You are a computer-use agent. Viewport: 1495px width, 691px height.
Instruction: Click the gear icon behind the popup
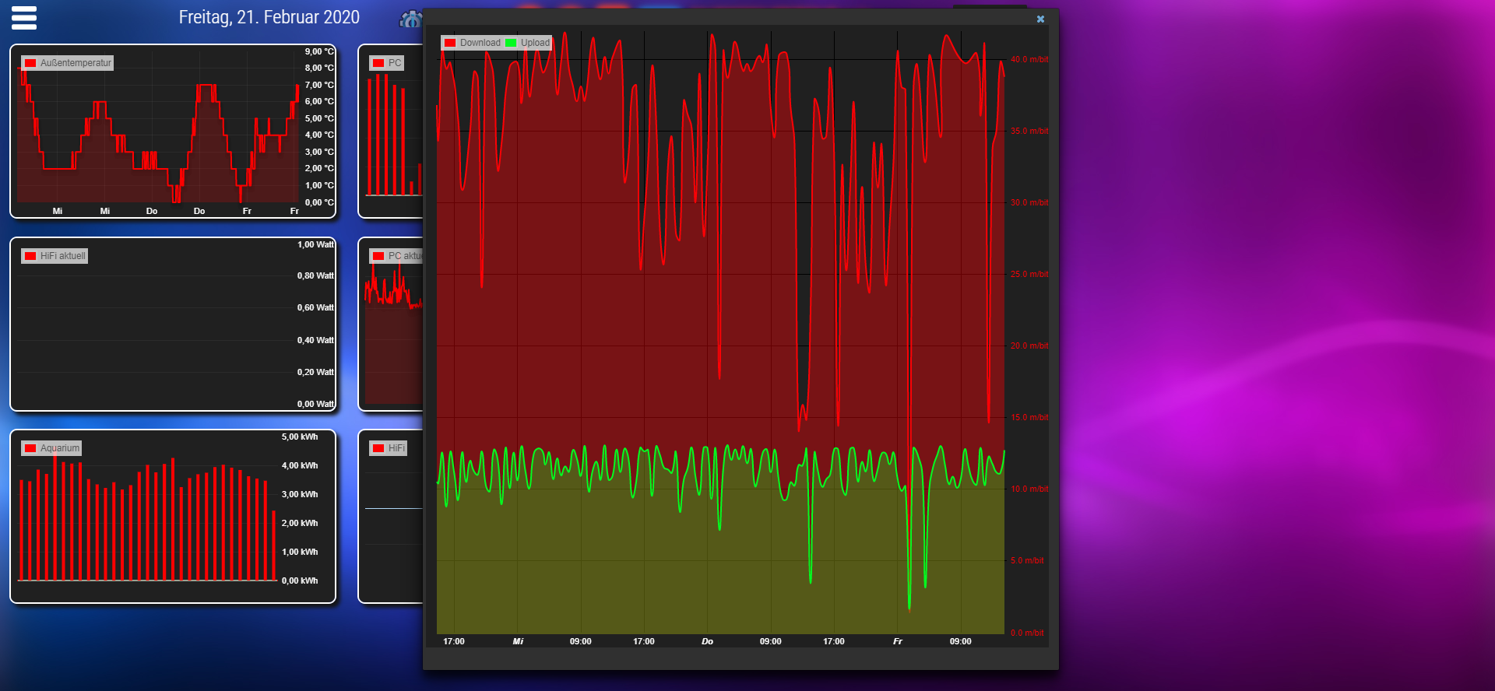tap(410, 19)
